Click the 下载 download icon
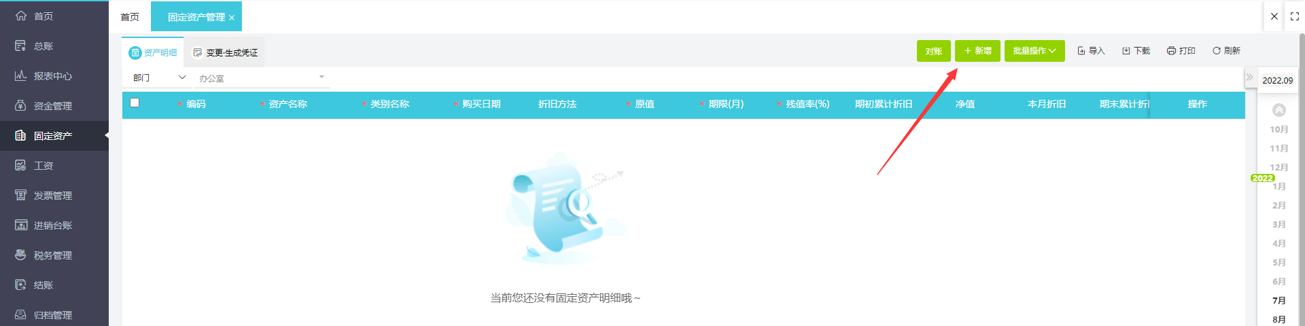Image resolution: width=1305 pixels, height=326 pixels. click(x=1126, y=51)
